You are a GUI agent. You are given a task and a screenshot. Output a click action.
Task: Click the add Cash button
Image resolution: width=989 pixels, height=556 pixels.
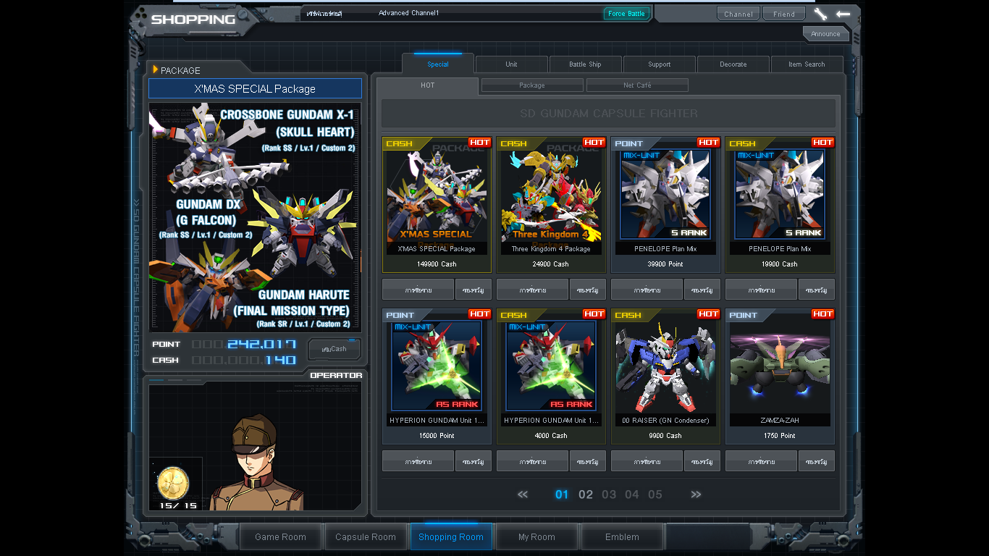tap(334, 349)
